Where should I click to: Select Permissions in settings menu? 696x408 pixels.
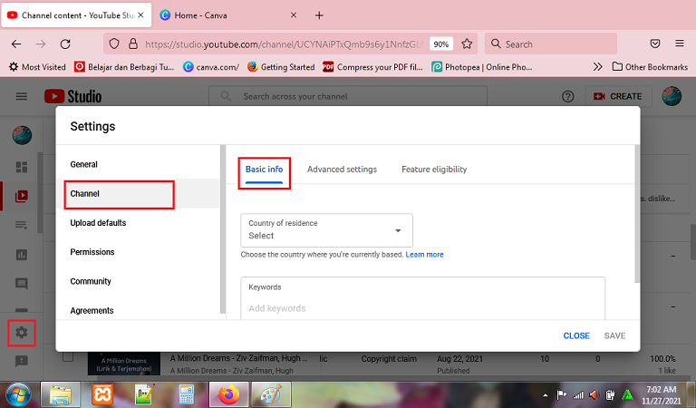click(139, 252)
